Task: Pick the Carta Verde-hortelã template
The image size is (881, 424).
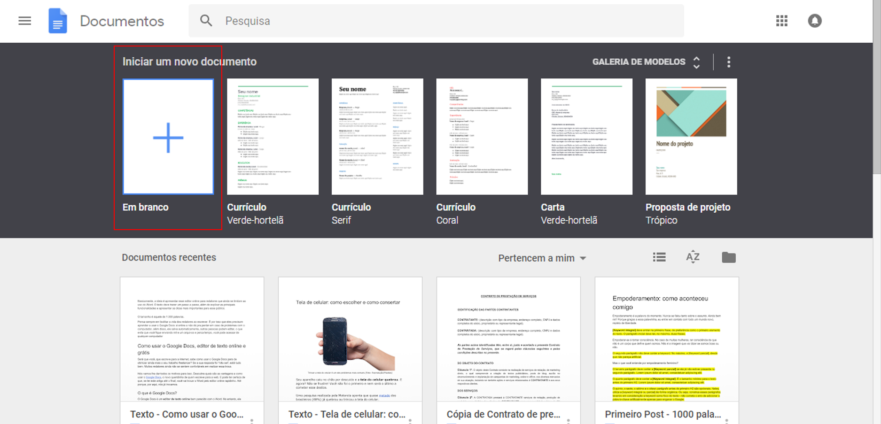Action: click(586, 137)
